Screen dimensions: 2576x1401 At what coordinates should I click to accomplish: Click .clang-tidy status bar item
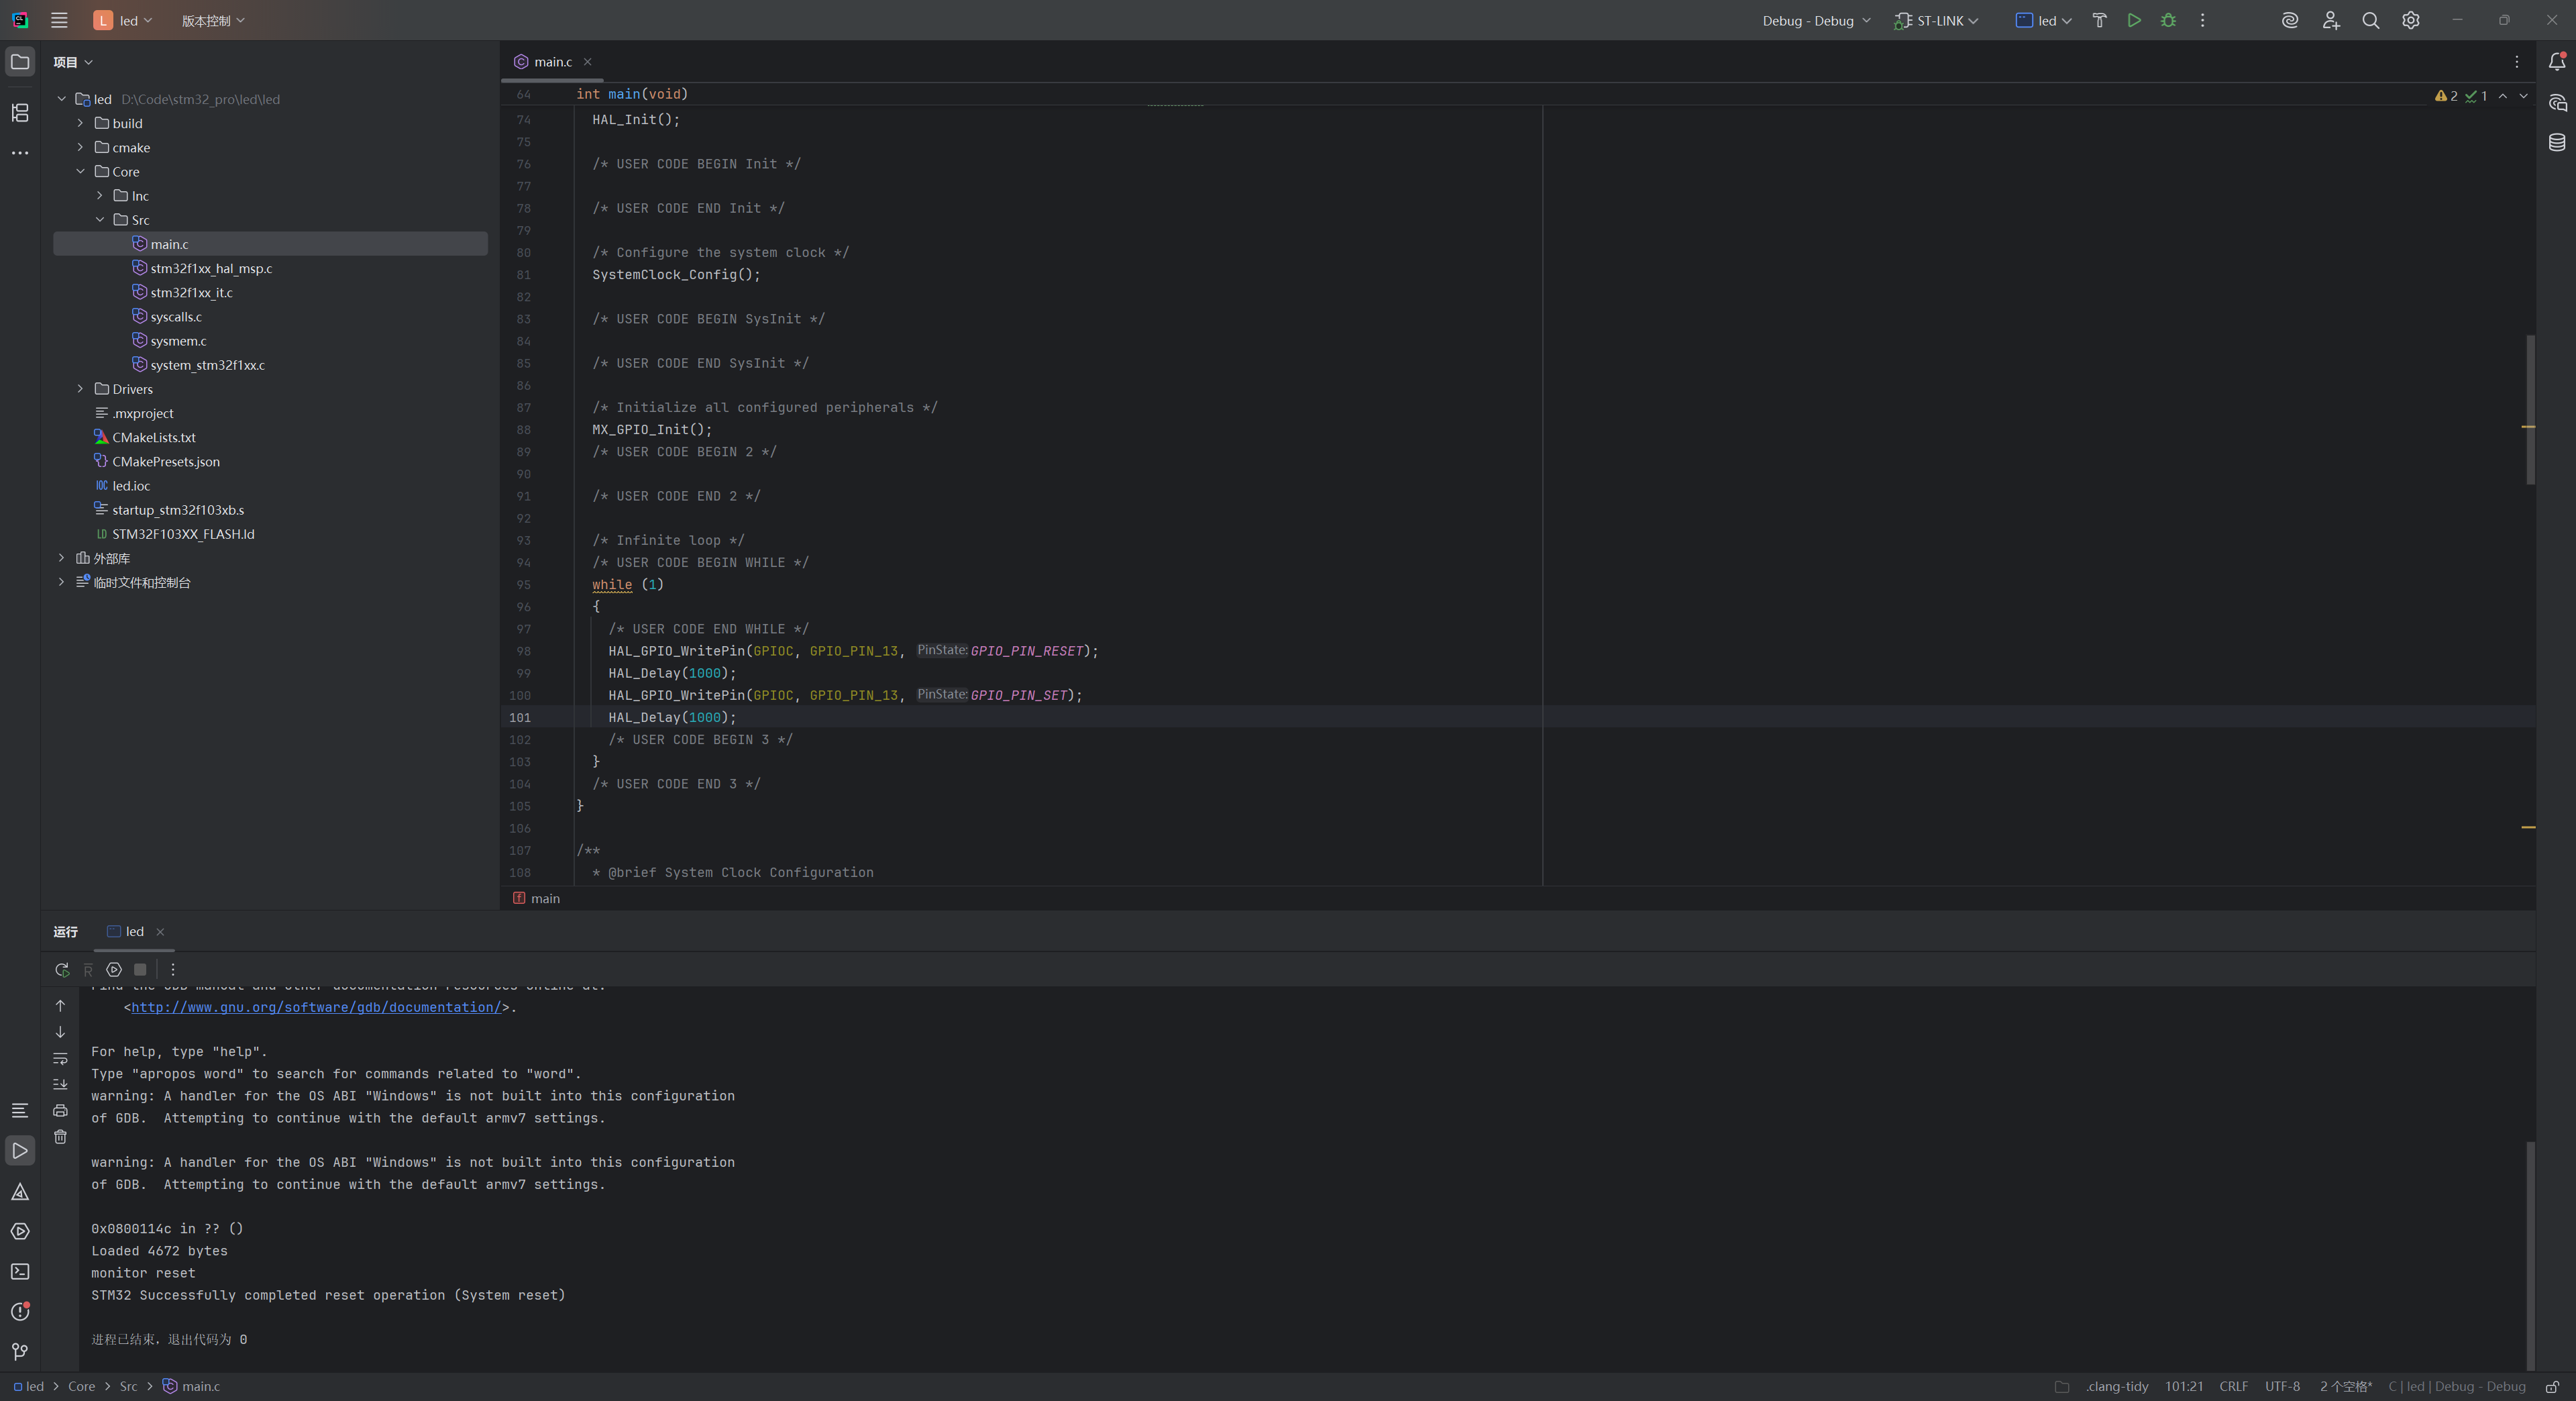pos(2117,1386)
